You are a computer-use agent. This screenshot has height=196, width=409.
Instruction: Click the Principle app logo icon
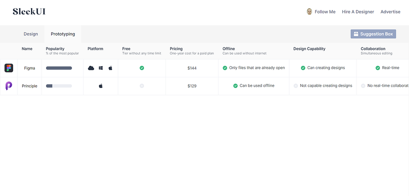[x=9, y=86]
